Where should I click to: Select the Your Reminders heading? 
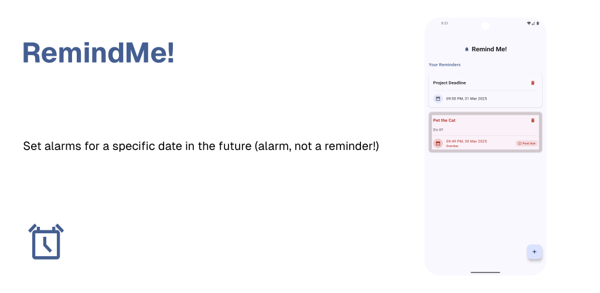pyautogui.click(x=445, y=64)
